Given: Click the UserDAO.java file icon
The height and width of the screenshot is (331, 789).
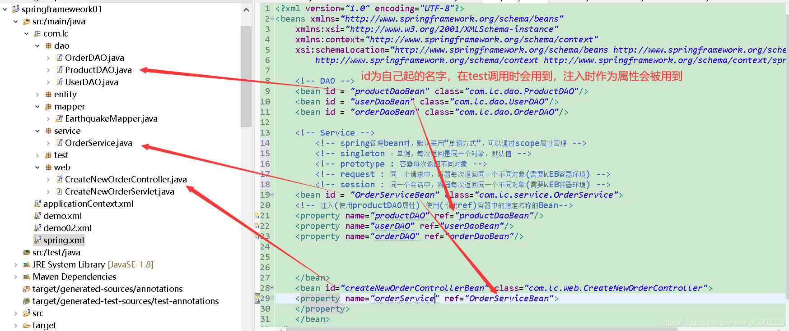Looking at the screenshot, I should pyautogui.click(x=59, y=82).
